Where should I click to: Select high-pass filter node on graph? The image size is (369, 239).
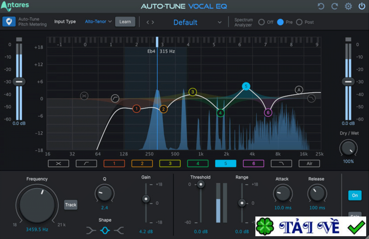click(115, 98)
